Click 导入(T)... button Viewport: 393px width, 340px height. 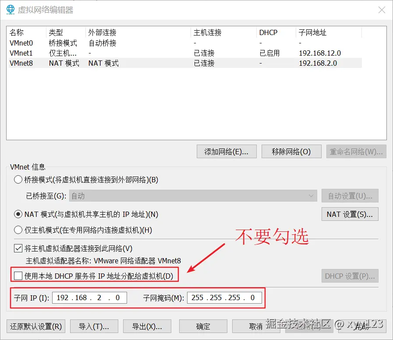coord(94,326)
